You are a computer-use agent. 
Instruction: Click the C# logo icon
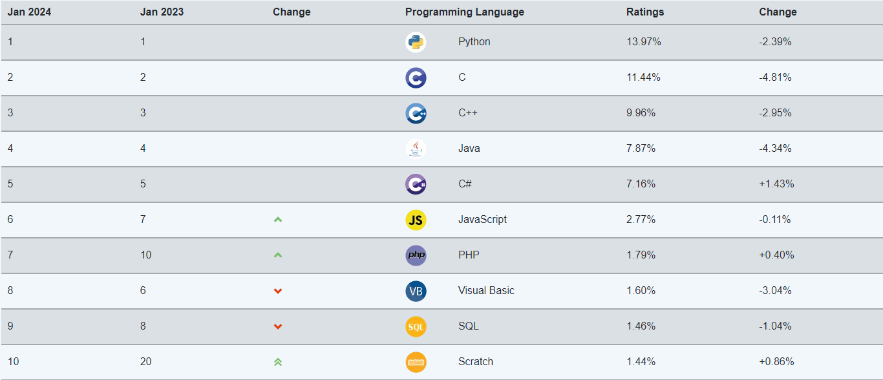(x=416, y=185)
